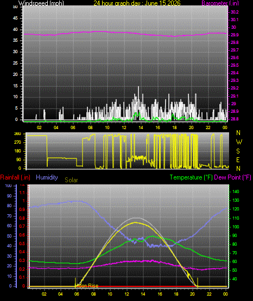The image size is (253, 301).
Task: Click the 28.8 barometer scale value
Action: (x=235, y=119)
